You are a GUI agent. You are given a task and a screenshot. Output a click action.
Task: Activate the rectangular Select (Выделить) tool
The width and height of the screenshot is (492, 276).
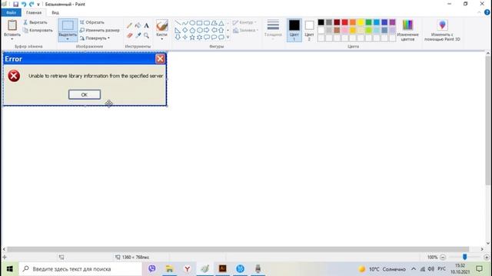68,25
